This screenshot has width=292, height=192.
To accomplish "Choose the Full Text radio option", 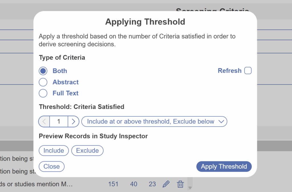I will tap(43, 93).
